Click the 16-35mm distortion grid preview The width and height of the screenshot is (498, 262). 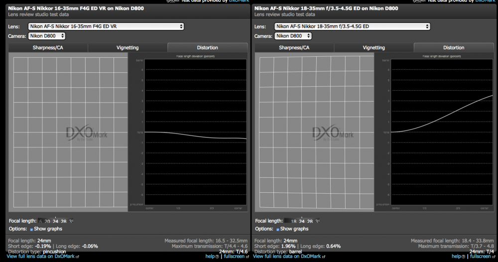(68, 132)
